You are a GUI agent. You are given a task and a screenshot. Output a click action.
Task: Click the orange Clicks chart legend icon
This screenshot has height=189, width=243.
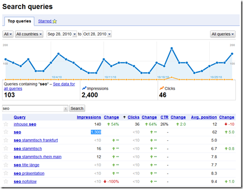[162, 88]
